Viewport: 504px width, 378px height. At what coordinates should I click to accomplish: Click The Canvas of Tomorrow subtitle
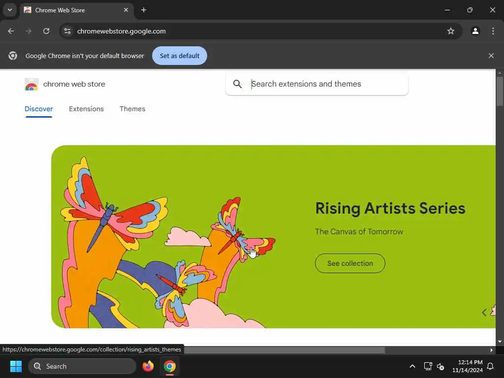coord(359,232)
